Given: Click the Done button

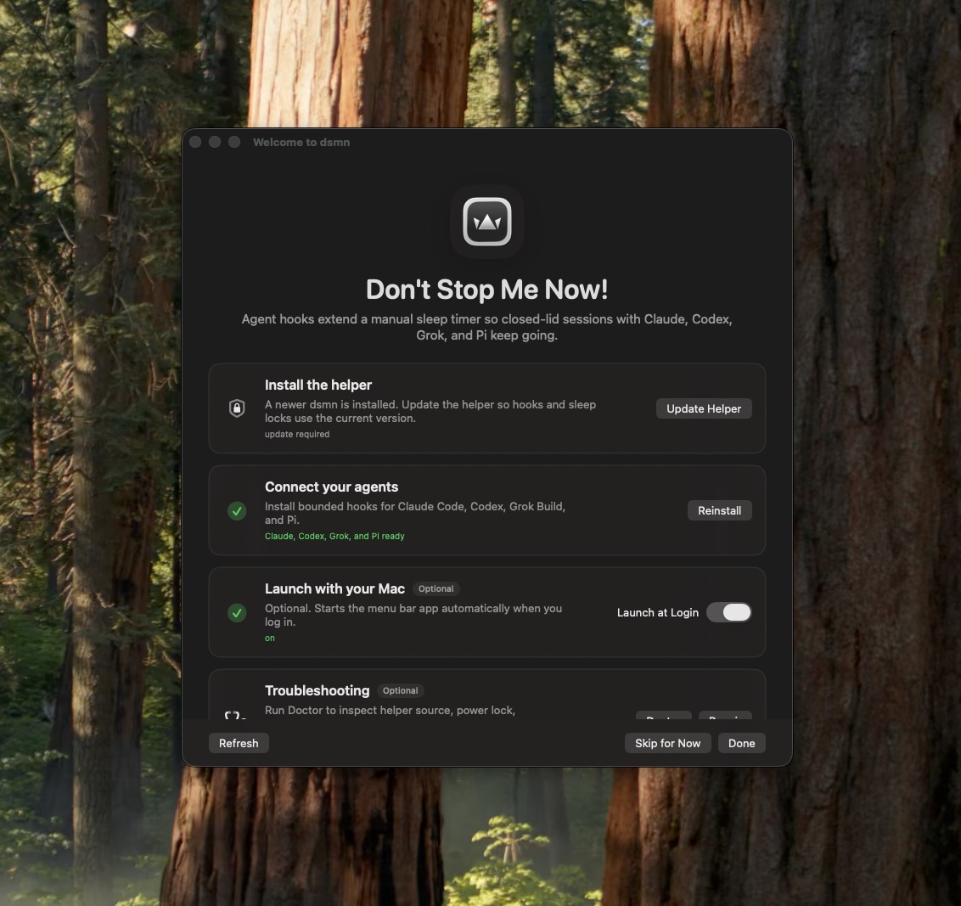Looking at the screenshot, I should [x=742, y=743].
